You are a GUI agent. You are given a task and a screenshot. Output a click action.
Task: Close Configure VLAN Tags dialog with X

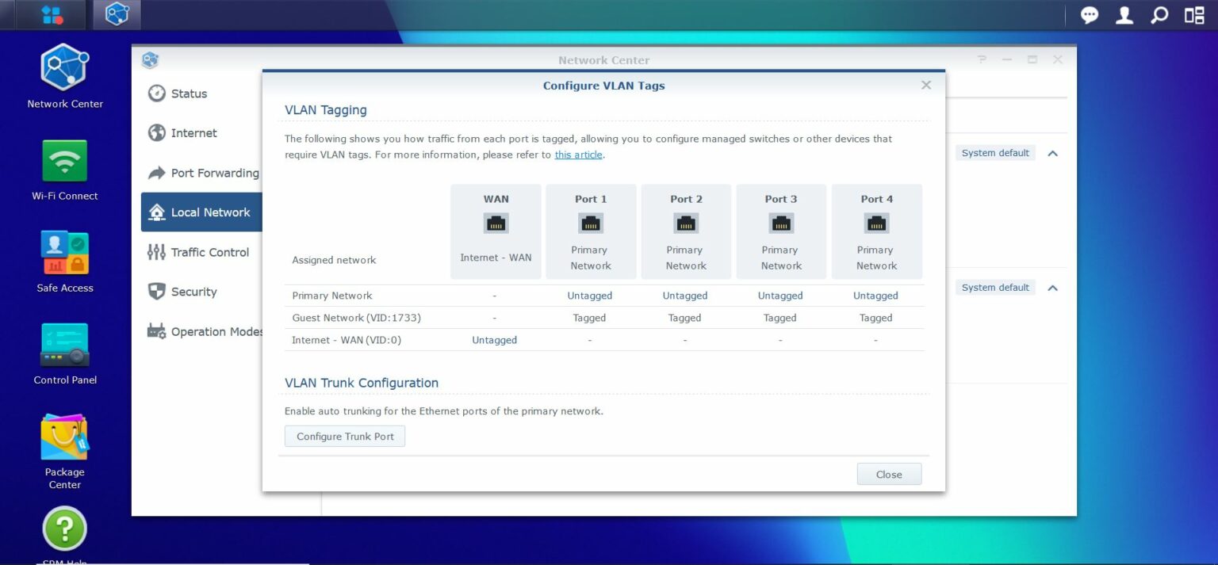[926, 85]
